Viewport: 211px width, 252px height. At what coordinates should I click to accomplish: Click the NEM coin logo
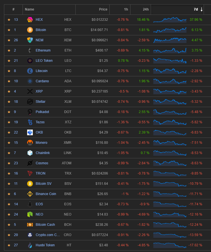coord(30,40)
